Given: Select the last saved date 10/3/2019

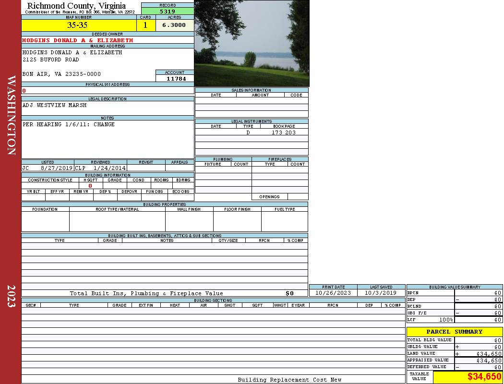Looking at the screenshot, I should click(381, 293).
